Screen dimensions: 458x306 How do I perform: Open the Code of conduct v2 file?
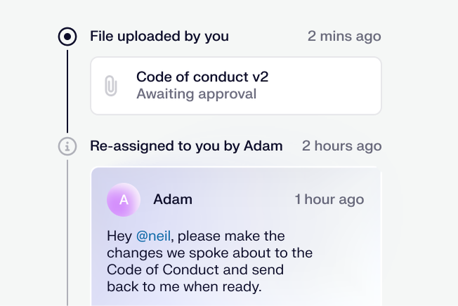pyautogui.click(x=202, y=76)
